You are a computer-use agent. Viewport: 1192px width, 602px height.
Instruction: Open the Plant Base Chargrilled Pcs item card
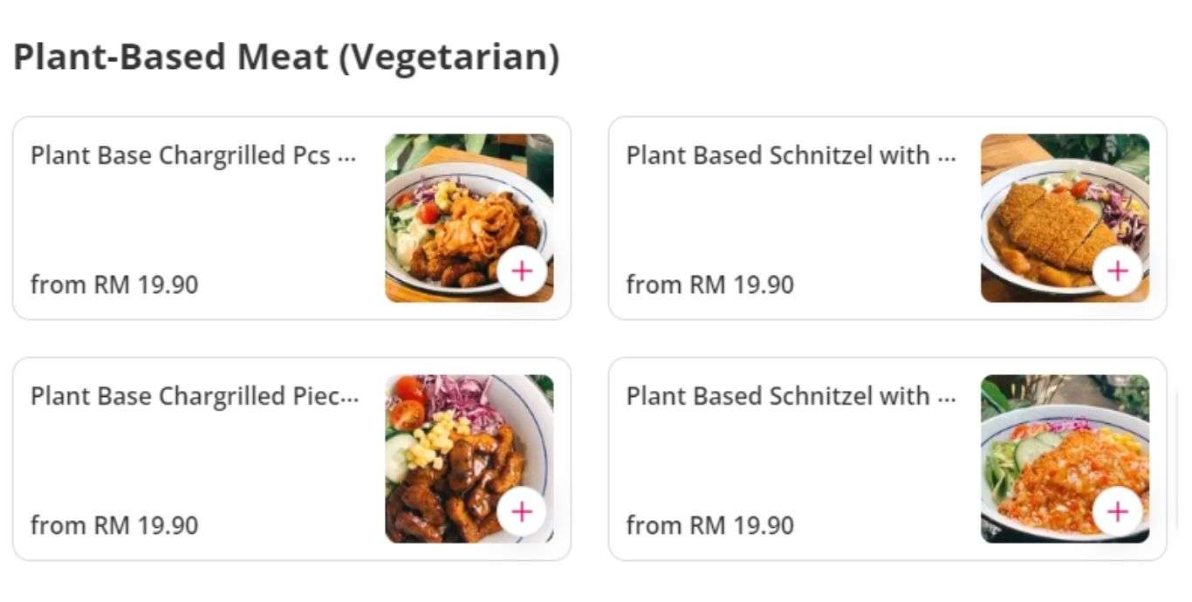(x=218, y=218)
